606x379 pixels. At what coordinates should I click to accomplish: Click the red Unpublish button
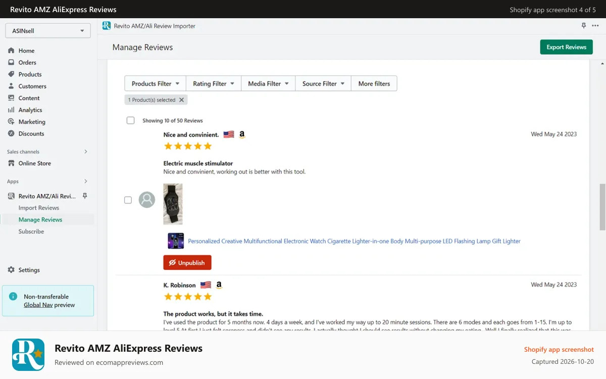tap(187, 263)
